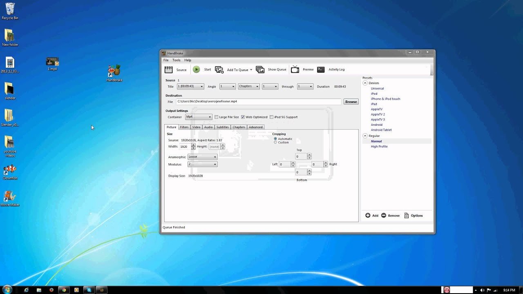Click the Add preset plus icon
The width and height of the screenshot is (523, 294).
(368, 215)
